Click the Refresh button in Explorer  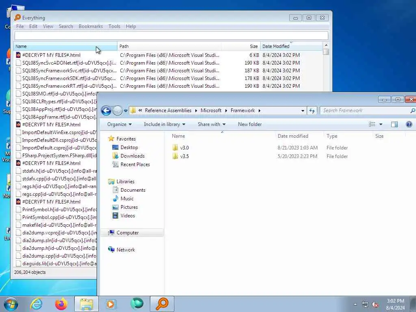(312, 110)
